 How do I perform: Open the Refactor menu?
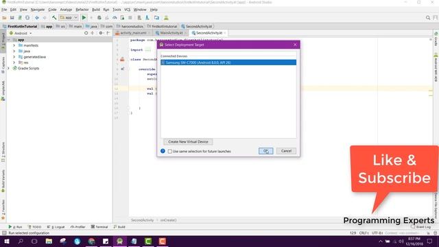pyautogui.click(x=82, y=10)
